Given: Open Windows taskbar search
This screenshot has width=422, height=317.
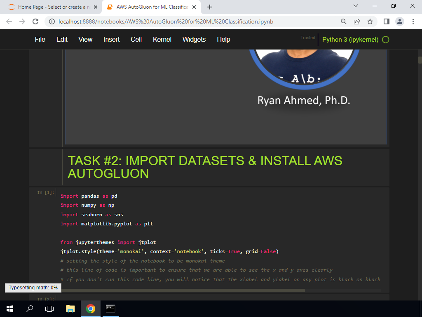Looking at the screenshot, I should (30, 309).
